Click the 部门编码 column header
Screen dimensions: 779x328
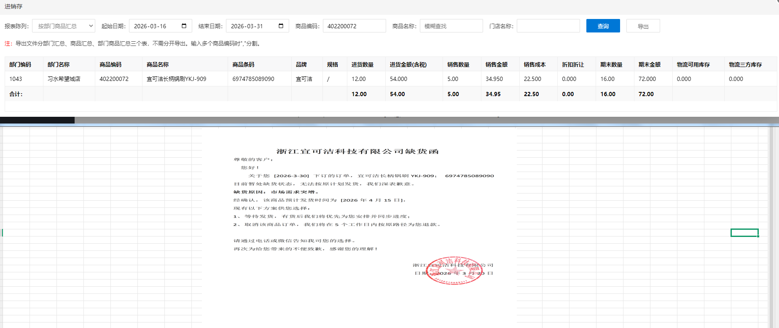click(20, 65)
